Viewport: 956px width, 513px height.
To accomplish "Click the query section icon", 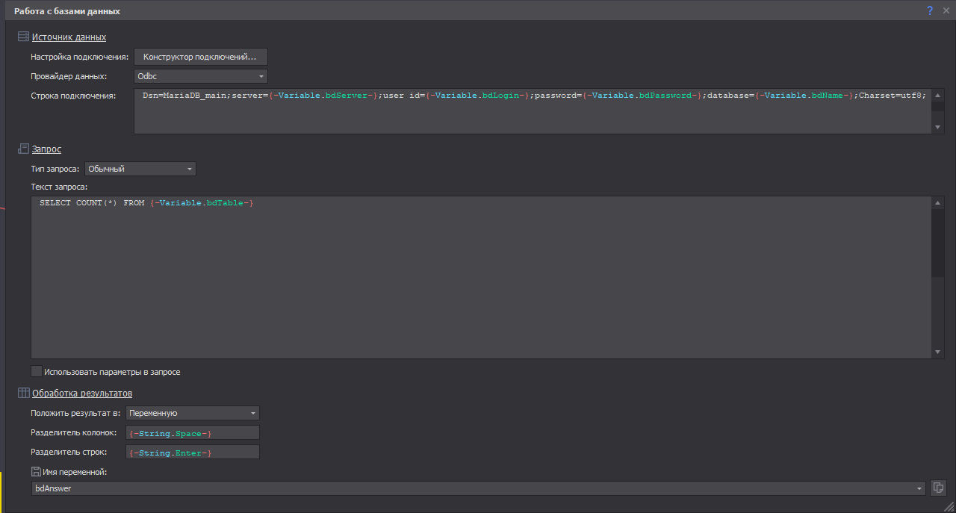I will point(23,149).
